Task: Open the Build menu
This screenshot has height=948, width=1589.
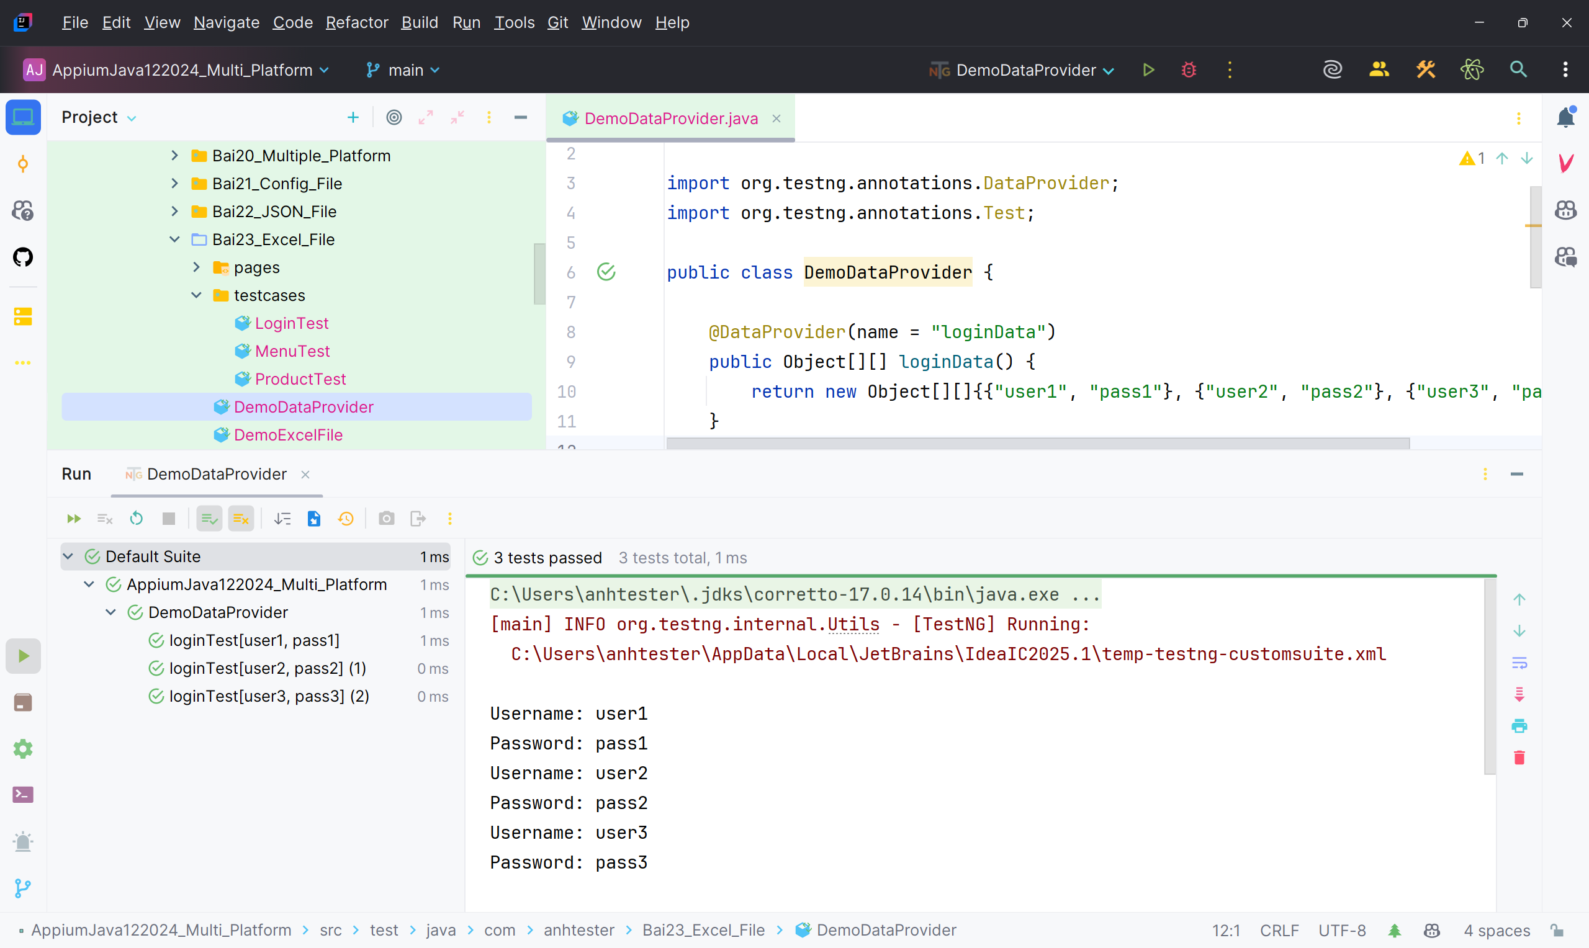Action: click(x=420, y=22)
